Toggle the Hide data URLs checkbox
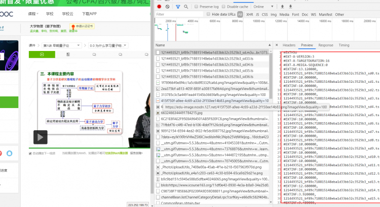Screen dimensions: 380x207 (209, 15)
